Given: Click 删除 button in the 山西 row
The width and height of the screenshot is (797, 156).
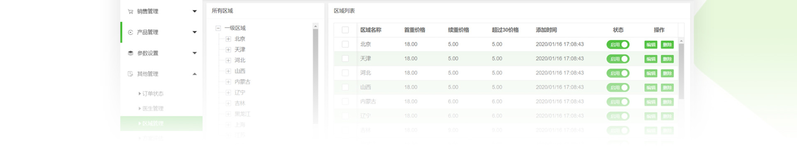Looking at the screenshot, I should point(667,88).
